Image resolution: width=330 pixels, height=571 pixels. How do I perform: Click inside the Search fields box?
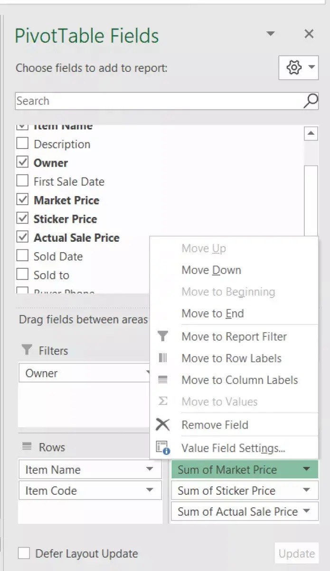tap(142, 101)
